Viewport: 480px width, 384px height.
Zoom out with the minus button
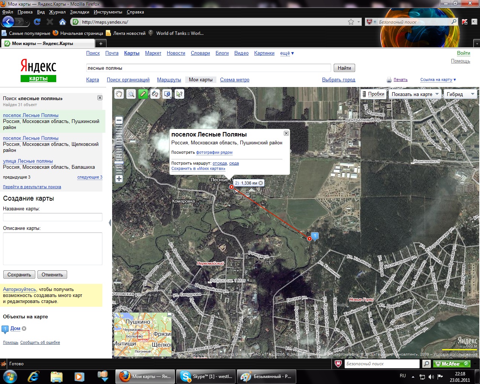coord(119,120)
